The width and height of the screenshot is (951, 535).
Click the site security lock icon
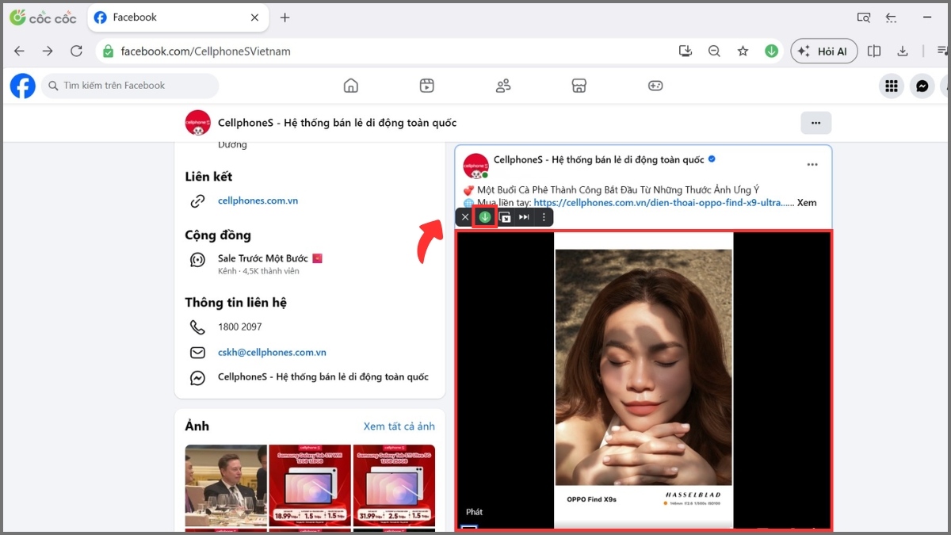[109, 52]
